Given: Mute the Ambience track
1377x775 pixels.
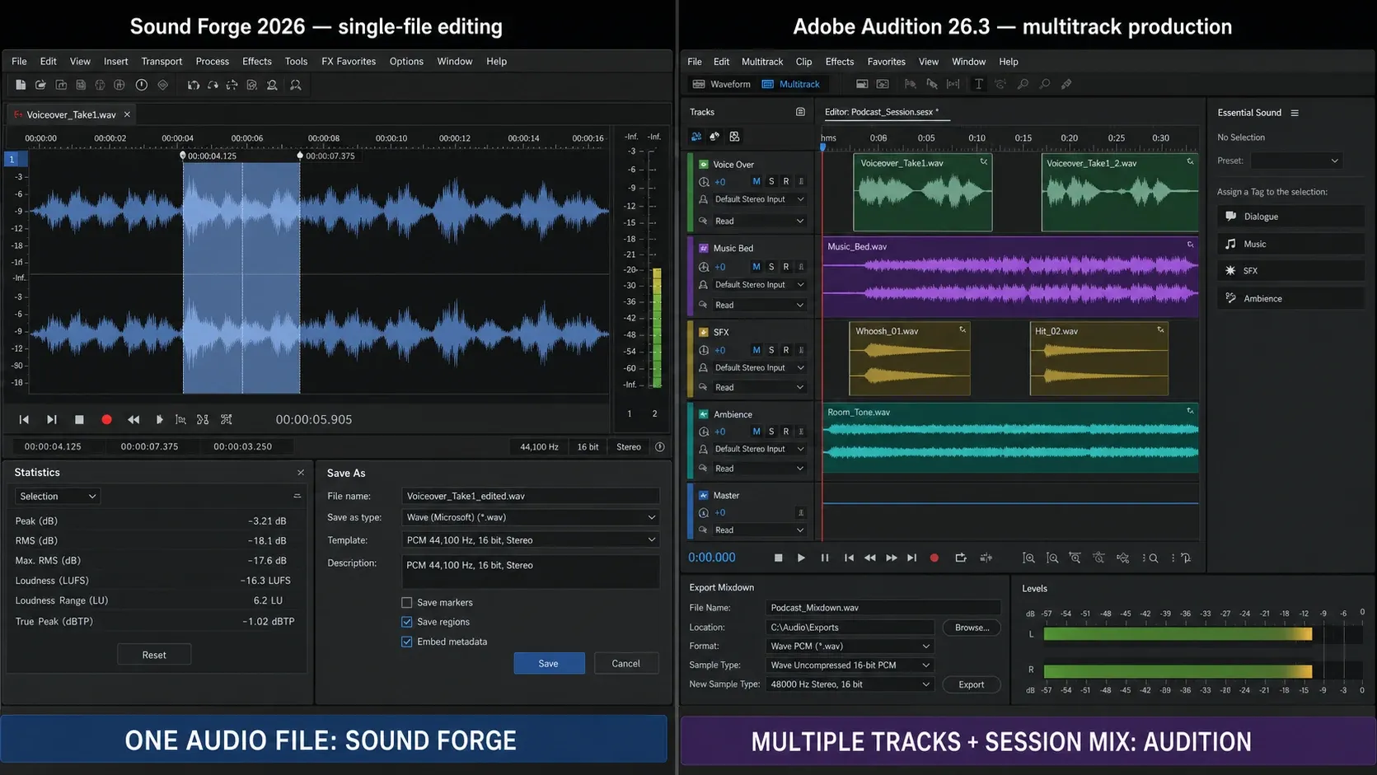Looking at the screenshot, I should tap(756, 432).
